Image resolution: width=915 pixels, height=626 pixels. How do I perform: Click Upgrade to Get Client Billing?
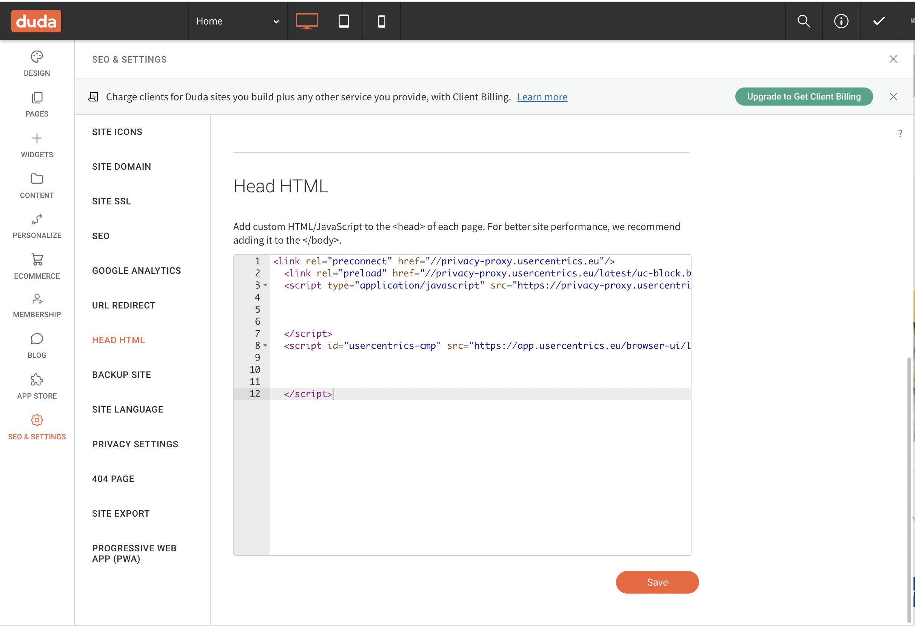[804, 97]
